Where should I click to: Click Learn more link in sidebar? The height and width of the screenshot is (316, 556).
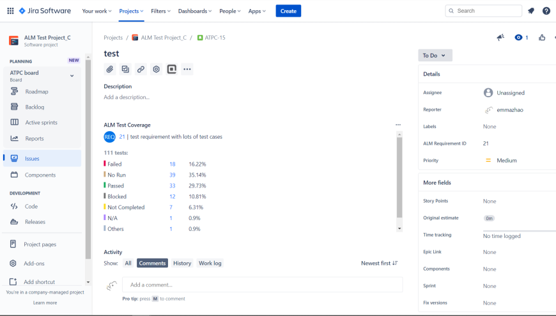(45, 303)
